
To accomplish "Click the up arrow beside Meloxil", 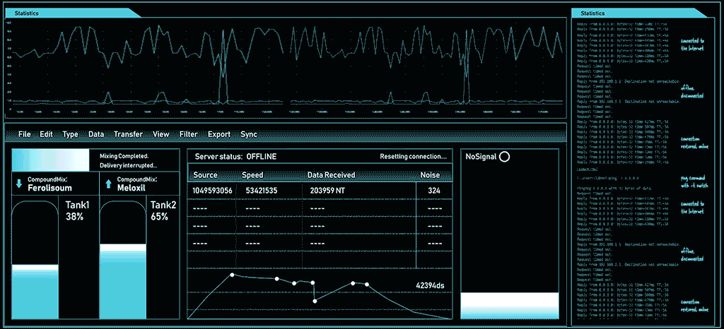I will (107, 184).
